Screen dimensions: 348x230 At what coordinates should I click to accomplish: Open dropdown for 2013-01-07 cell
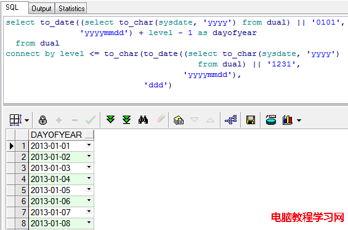click(x=89, y=211)
